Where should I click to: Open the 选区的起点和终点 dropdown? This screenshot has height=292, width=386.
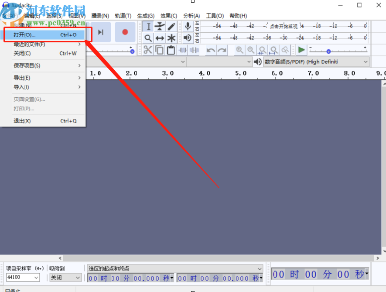point(175,268)
